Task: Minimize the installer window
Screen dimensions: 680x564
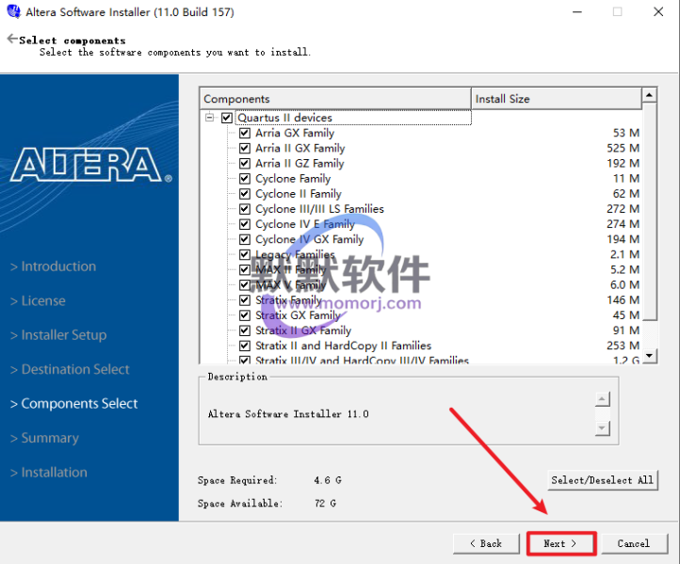Action: [577, 12]
